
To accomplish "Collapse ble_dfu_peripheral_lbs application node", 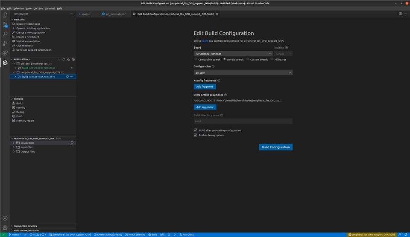I will 14,64.
